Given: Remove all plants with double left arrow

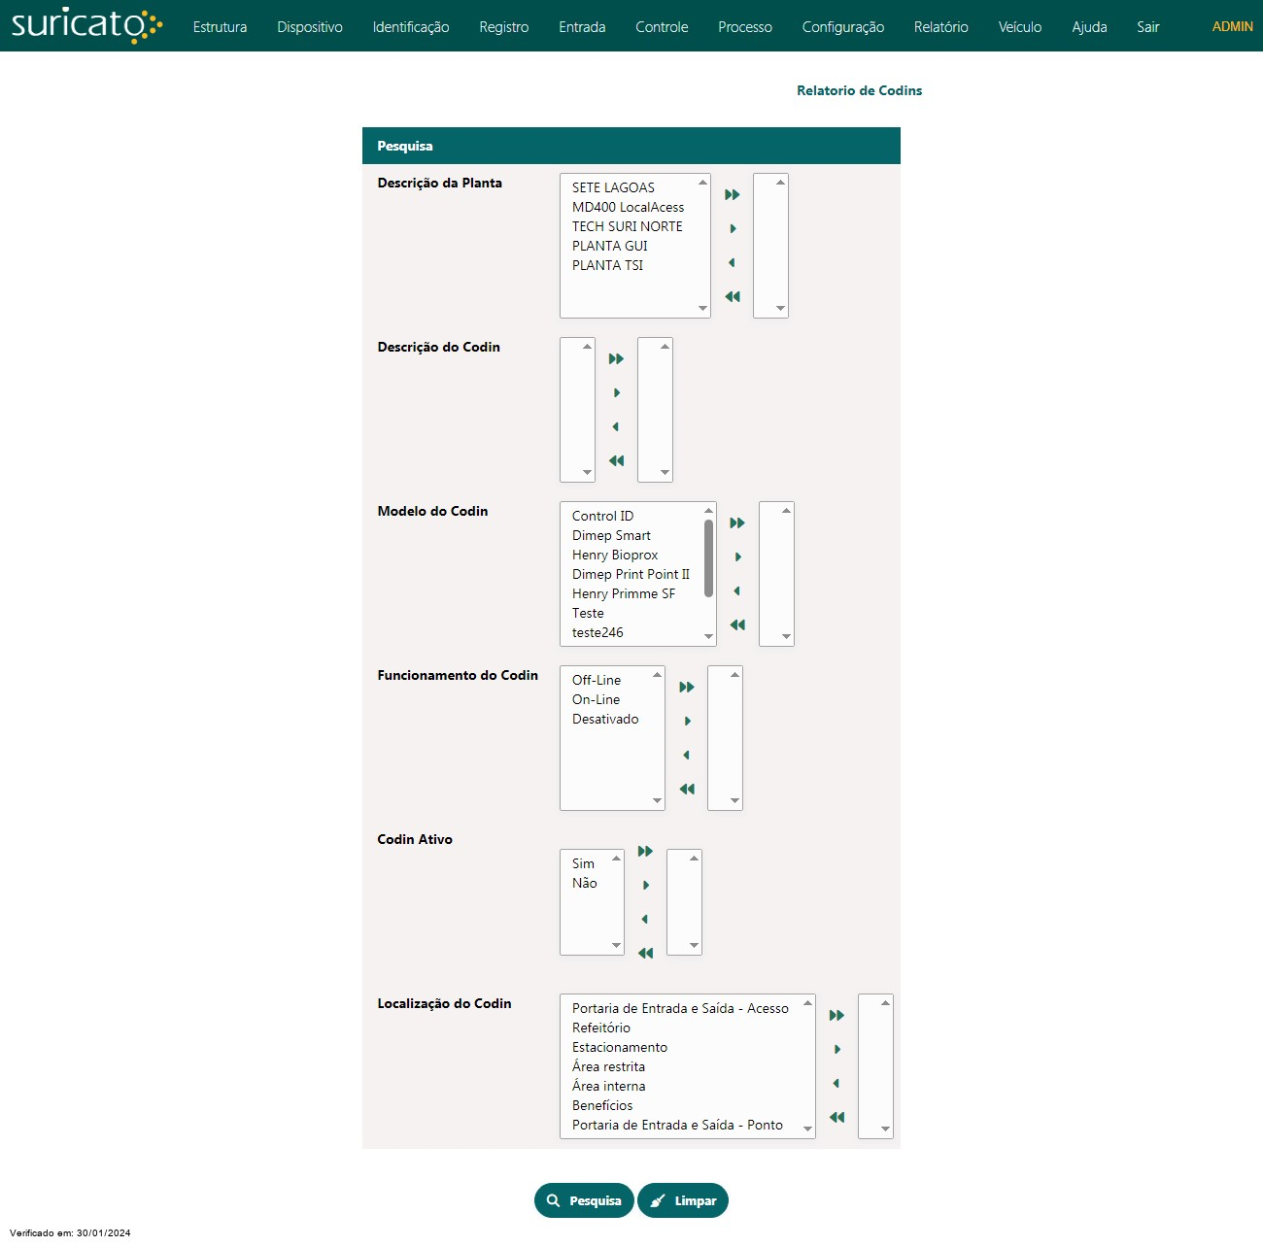Looking at the screenshot, I should click(x=733, y=297).
